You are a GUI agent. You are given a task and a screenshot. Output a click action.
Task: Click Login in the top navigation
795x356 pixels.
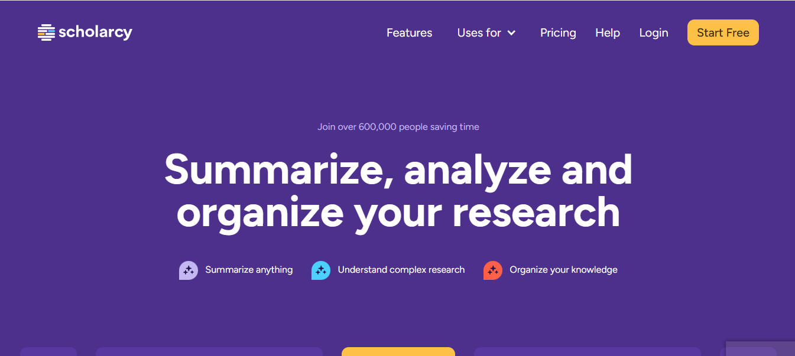coord(654,33)
